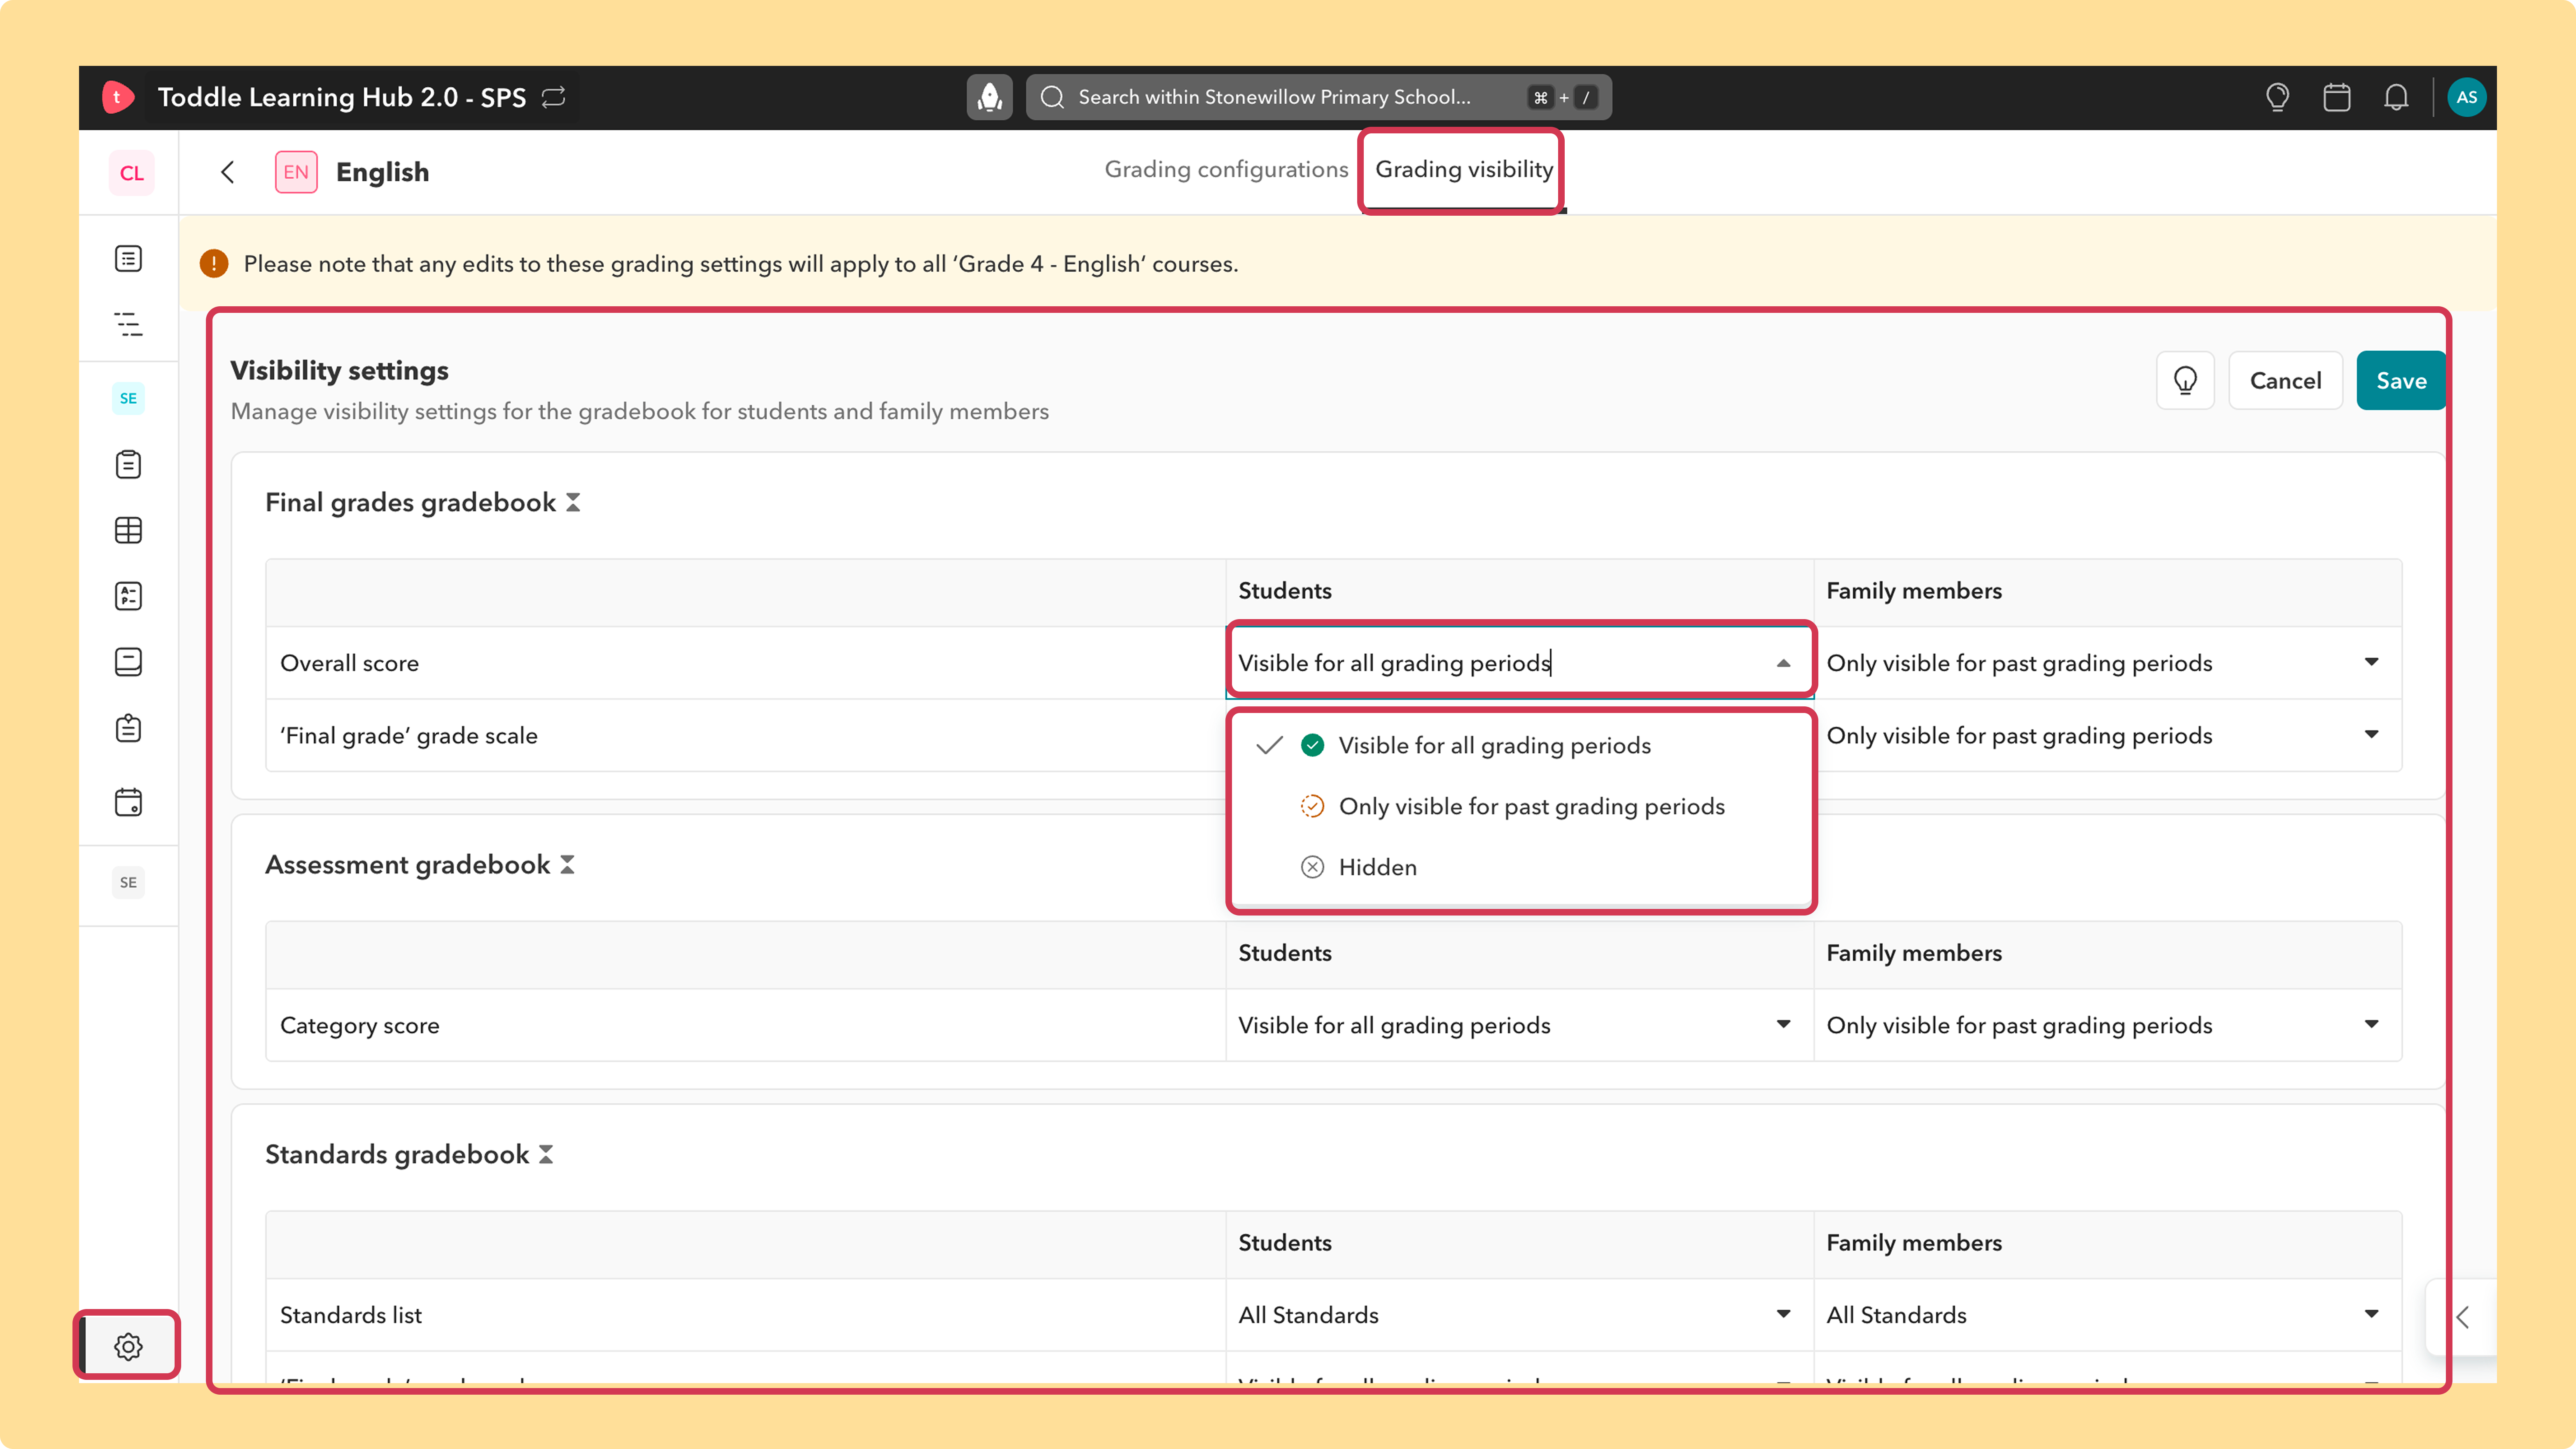Click 'Family members' header in Assessment gradebook table
This screenshot has height=1449, width=2576.
pos(1914,953)
